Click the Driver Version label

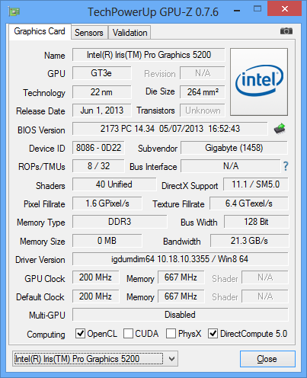click(x=40, y=260)
